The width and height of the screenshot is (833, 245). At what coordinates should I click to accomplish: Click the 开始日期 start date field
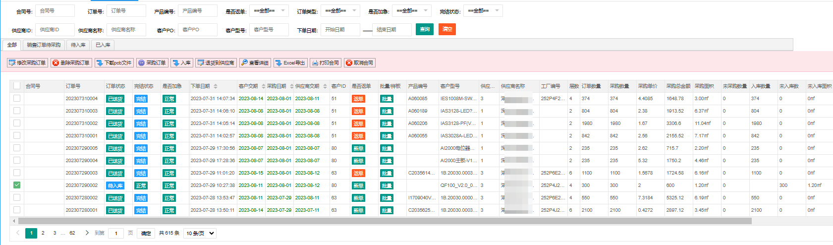[x=340, y=30]
